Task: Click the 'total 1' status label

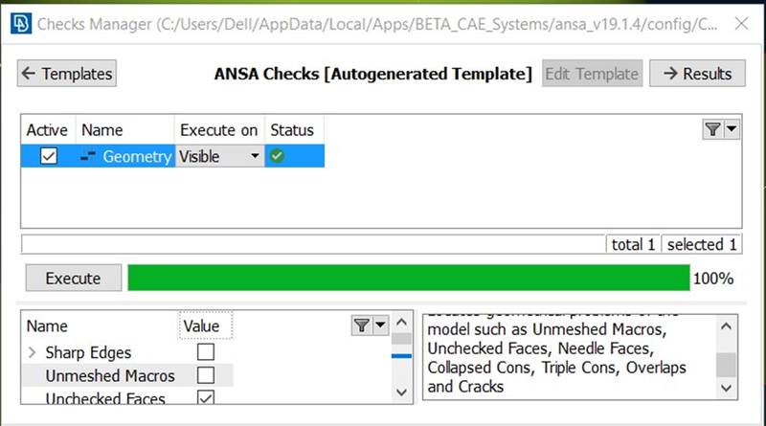Action: [x=633, y=244]
